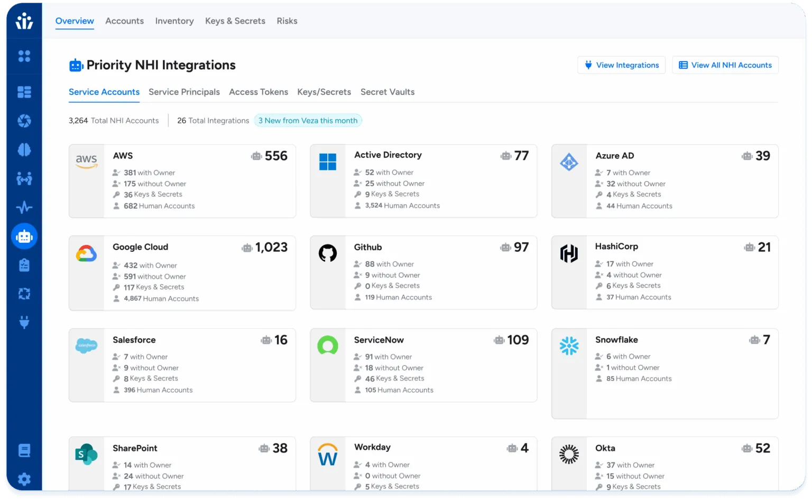The image size is (812, 501).
Task: Open the dashboard layout icon in sidebar
Action: pos(24,92)
